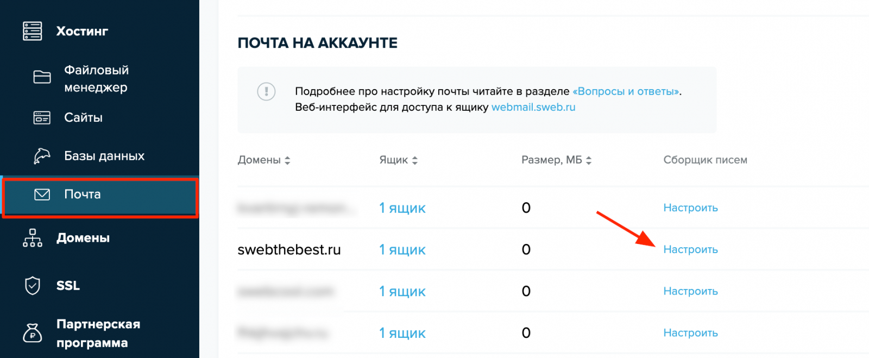869x358 pixels.
Task: Click the File manager folder icon
Action: (x=42, y=77)
